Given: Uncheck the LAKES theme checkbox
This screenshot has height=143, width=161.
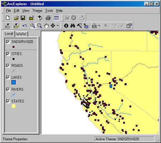Looking at the screenshot, I should (x=8, y=77).
